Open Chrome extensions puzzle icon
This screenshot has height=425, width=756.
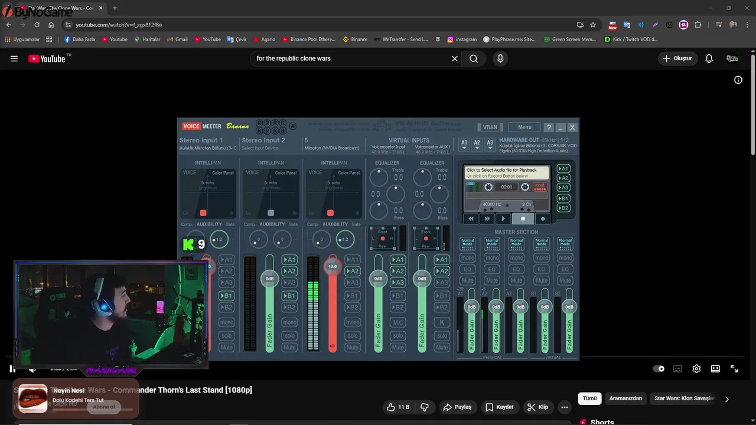point(698,25)
